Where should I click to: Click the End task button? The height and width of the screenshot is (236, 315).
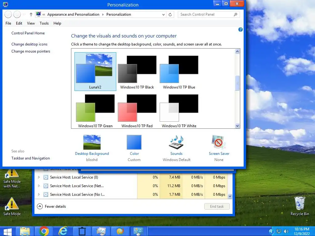217,206
